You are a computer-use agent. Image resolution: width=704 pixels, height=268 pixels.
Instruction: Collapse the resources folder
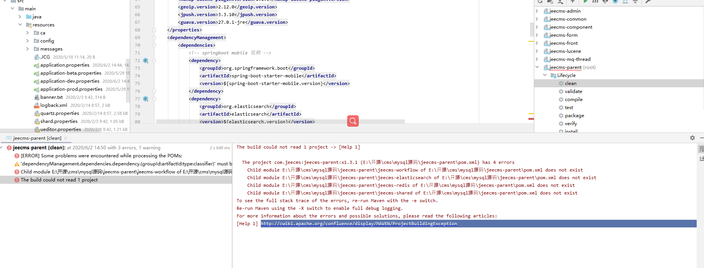coord(20,25)
